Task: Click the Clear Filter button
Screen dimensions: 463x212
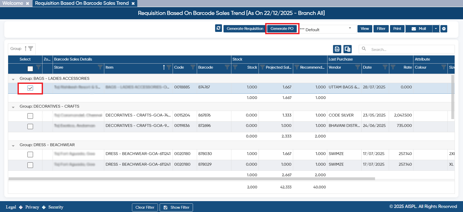Action: (x=145, y=207)
